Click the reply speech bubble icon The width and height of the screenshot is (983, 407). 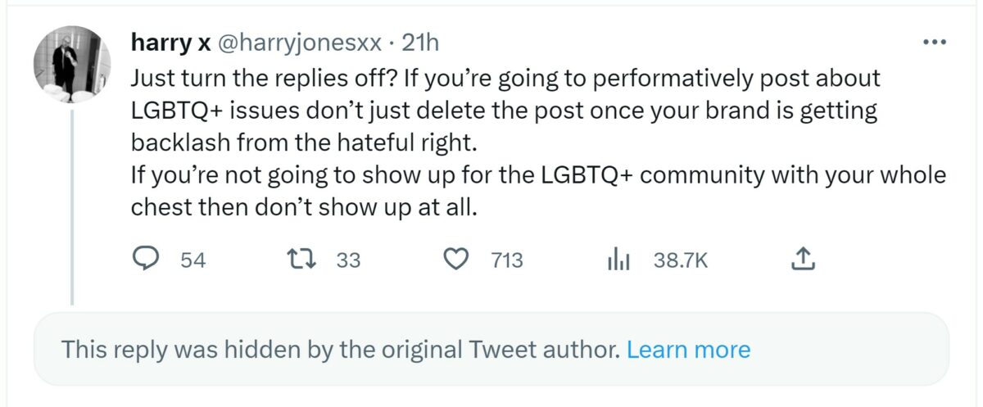click(146, 260)
